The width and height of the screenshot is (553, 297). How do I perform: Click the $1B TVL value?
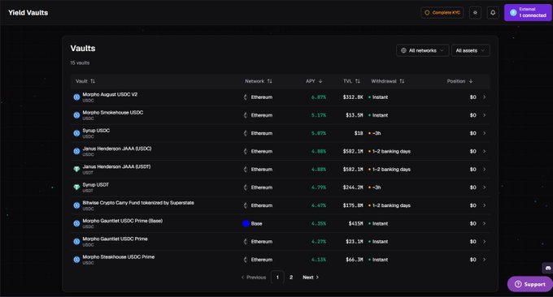359,133
